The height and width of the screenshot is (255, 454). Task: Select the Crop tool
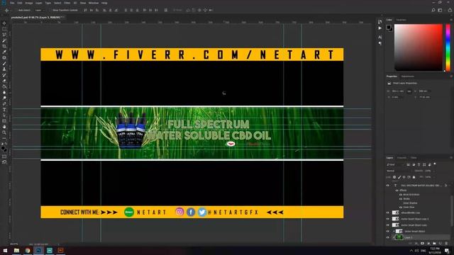[x=4, y=46]
